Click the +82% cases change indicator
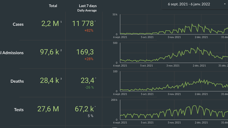228x128 pixels. (89, 30)
